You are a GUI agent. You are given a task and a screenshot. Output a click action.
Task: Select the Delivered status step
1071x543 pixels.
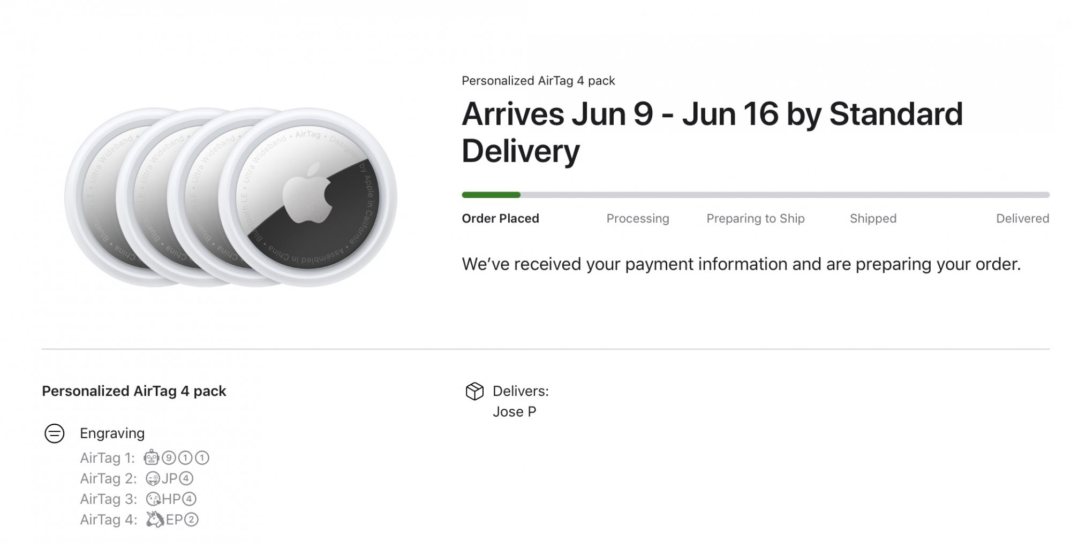[1022, 218]
